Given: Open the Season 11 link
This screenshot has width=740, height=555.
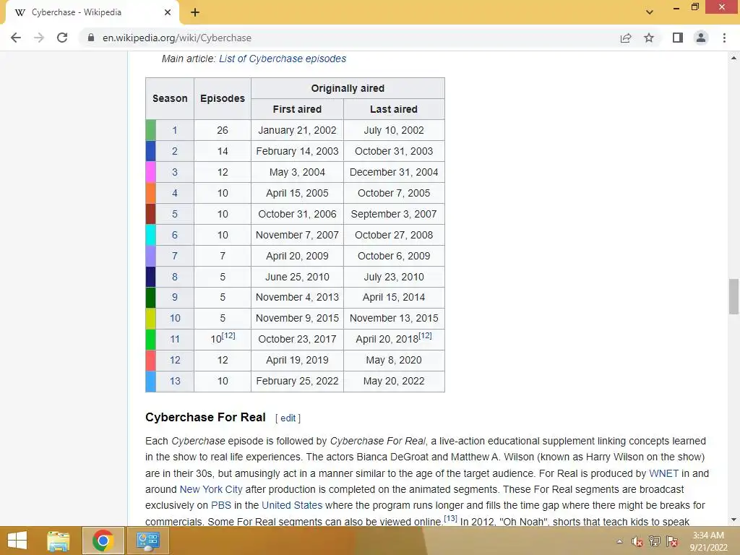Looking at the screenshot, I should [x=175, y=340].
